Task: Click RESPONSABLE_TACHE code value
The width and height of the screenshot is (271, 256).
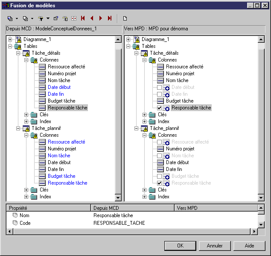Action: [119, 223]
